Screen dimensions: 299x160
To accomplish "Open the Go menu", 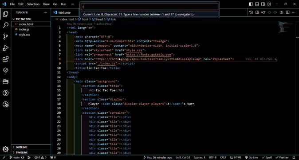I will pos(55,4).
